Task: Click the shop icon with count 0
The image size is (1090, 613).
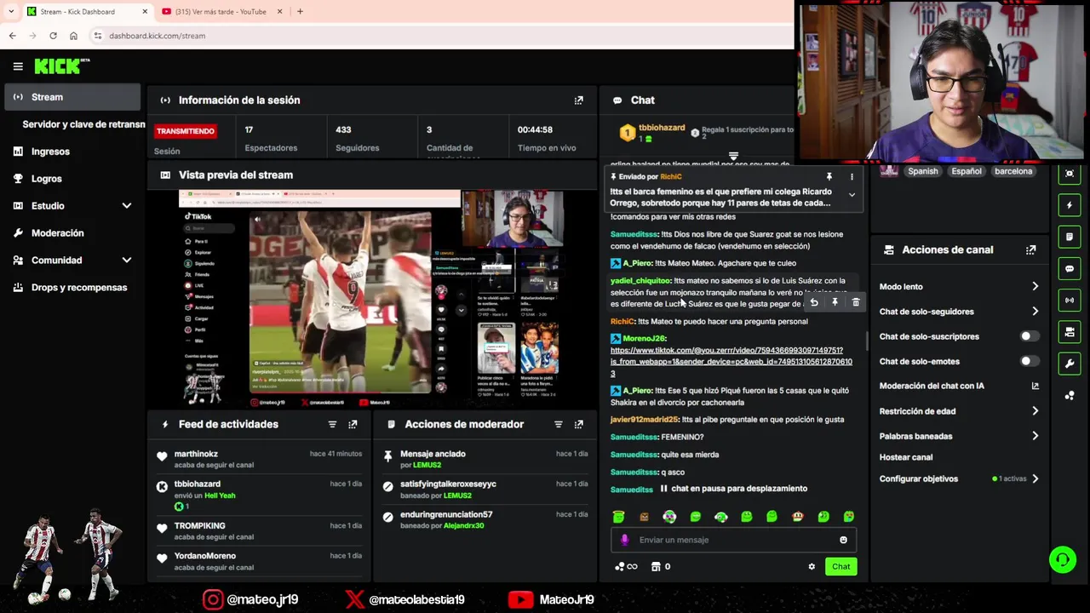Action: click(x=661, y=567)
